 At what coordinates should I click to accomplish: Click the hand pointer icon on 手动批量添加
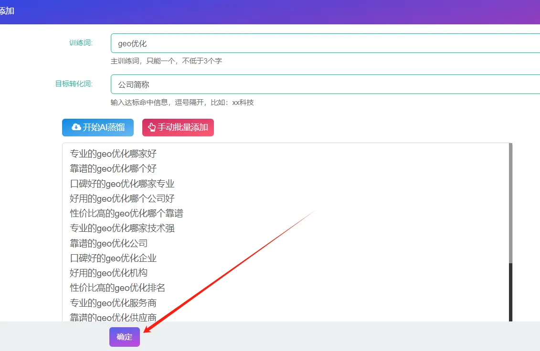[152, 127]
